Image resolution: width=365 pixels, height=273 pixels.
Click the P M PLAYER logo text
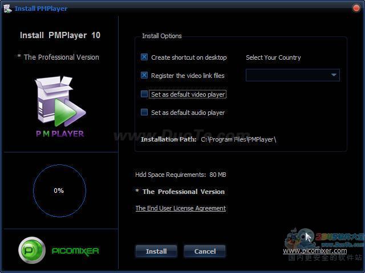(x=60, y=134)
